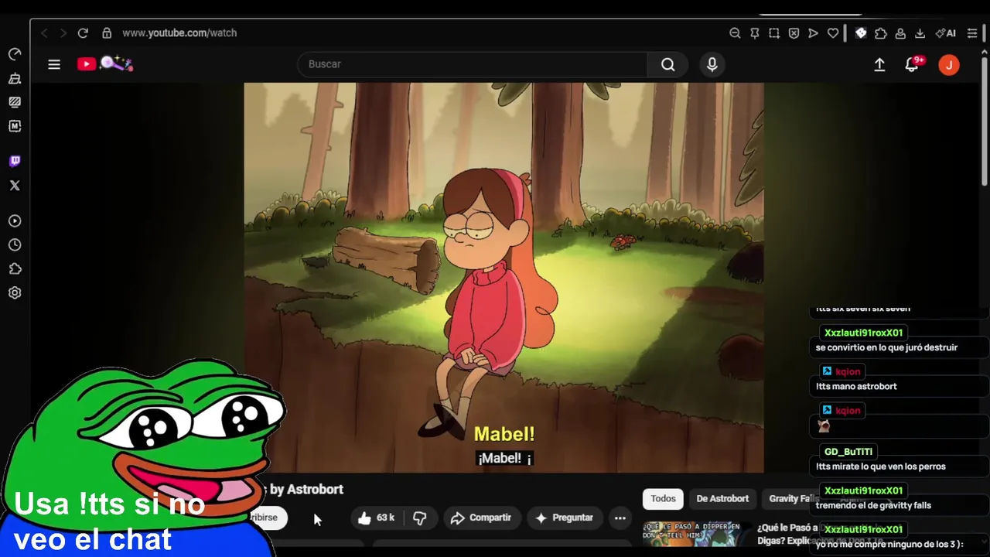Click the pin icon in browser toolbar

coord(755,33)
